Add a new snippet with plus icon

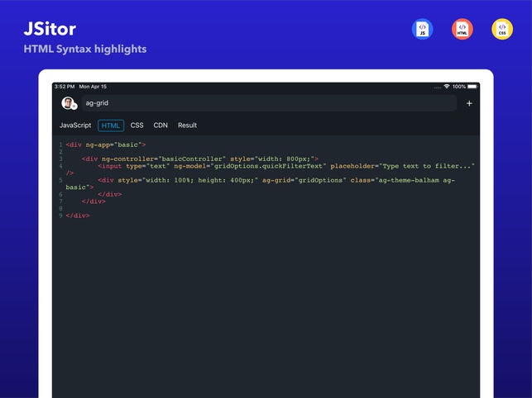pos(469,104)
